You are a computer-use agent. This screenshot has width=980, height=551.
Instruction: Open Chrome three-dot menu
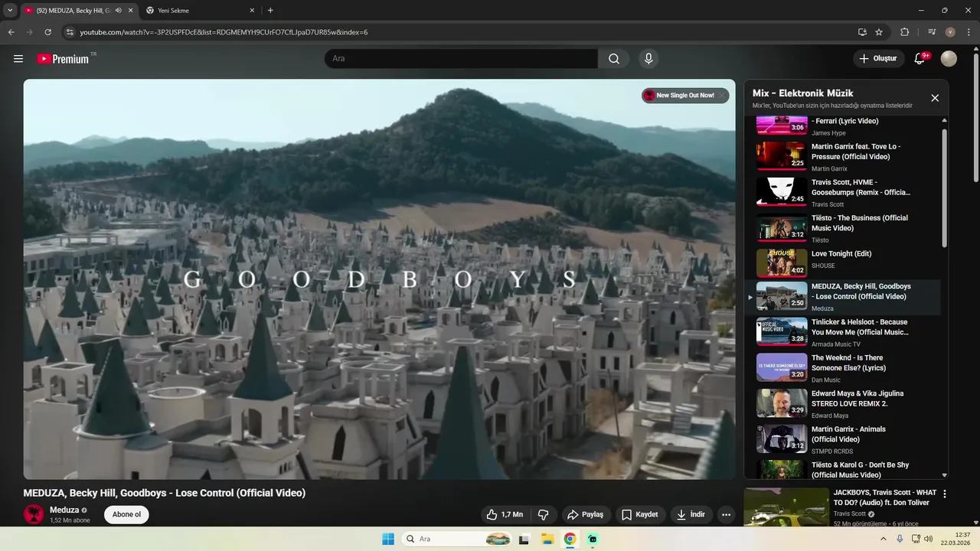pos(967,32)
